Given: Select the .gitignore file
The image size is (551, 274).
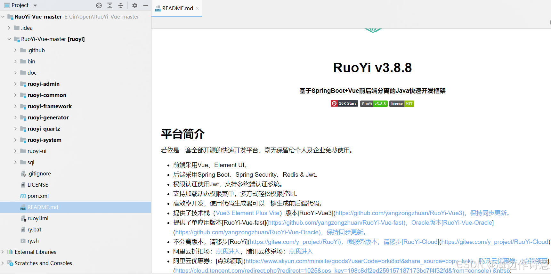Looking at the screenshot, I should click(39, 173).
